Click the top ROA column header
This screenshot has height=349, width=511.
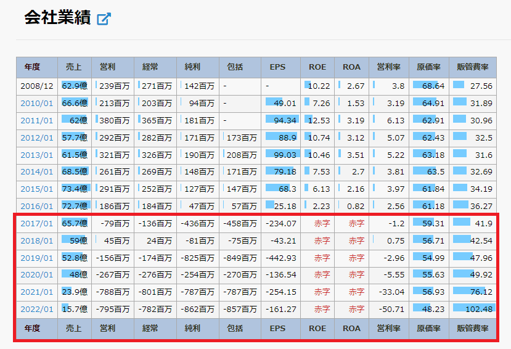click(x=351, y=67)
